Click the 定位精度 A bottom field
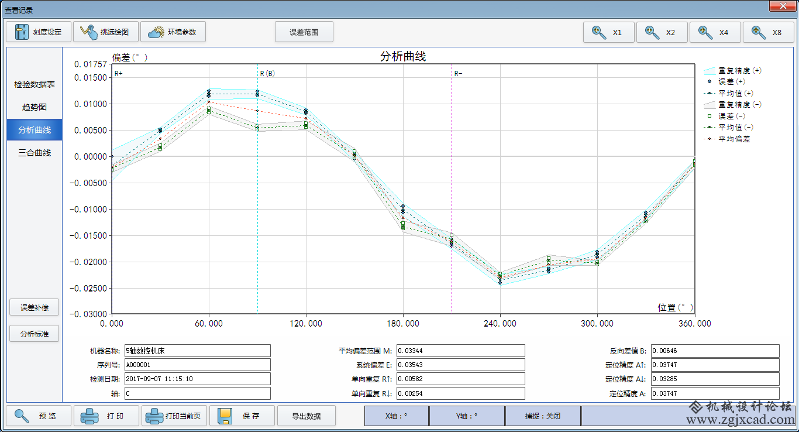 715,393
